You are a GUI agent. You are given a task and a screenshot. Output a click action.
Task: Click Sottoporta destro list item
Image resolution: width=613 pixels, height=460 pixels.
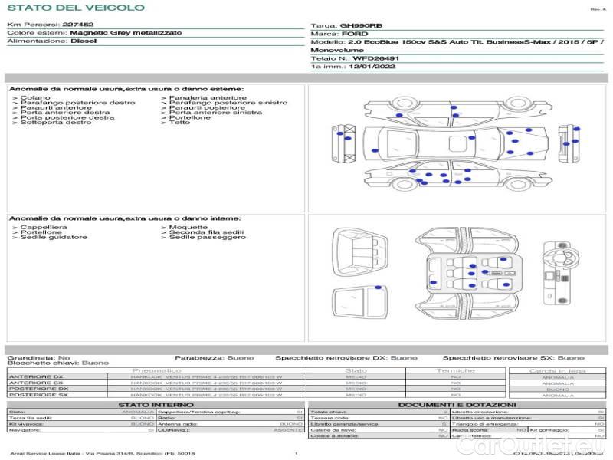(55, 123)
